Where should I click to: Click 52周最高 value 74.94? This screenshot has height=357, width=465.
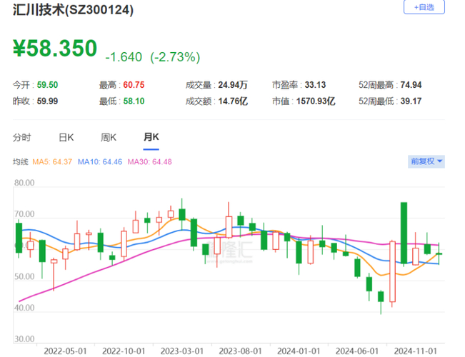pyautogui.click(x=411, y=85)
